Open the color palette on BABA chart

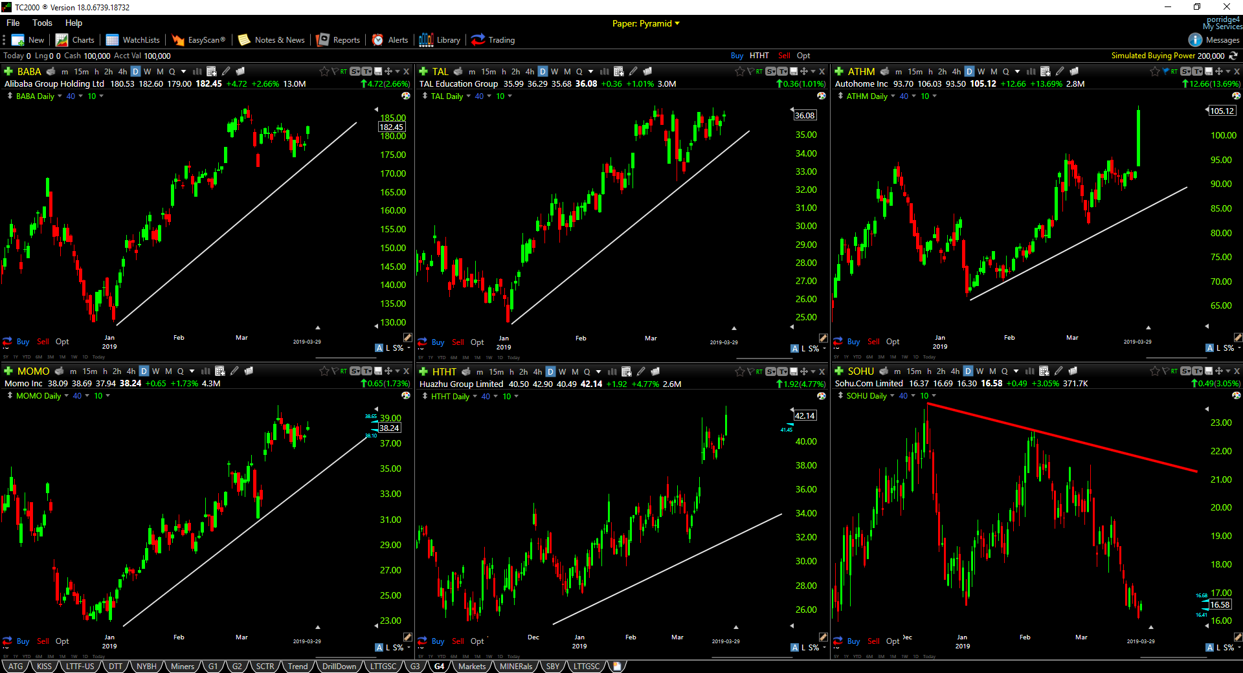click(x=406, y=96)
